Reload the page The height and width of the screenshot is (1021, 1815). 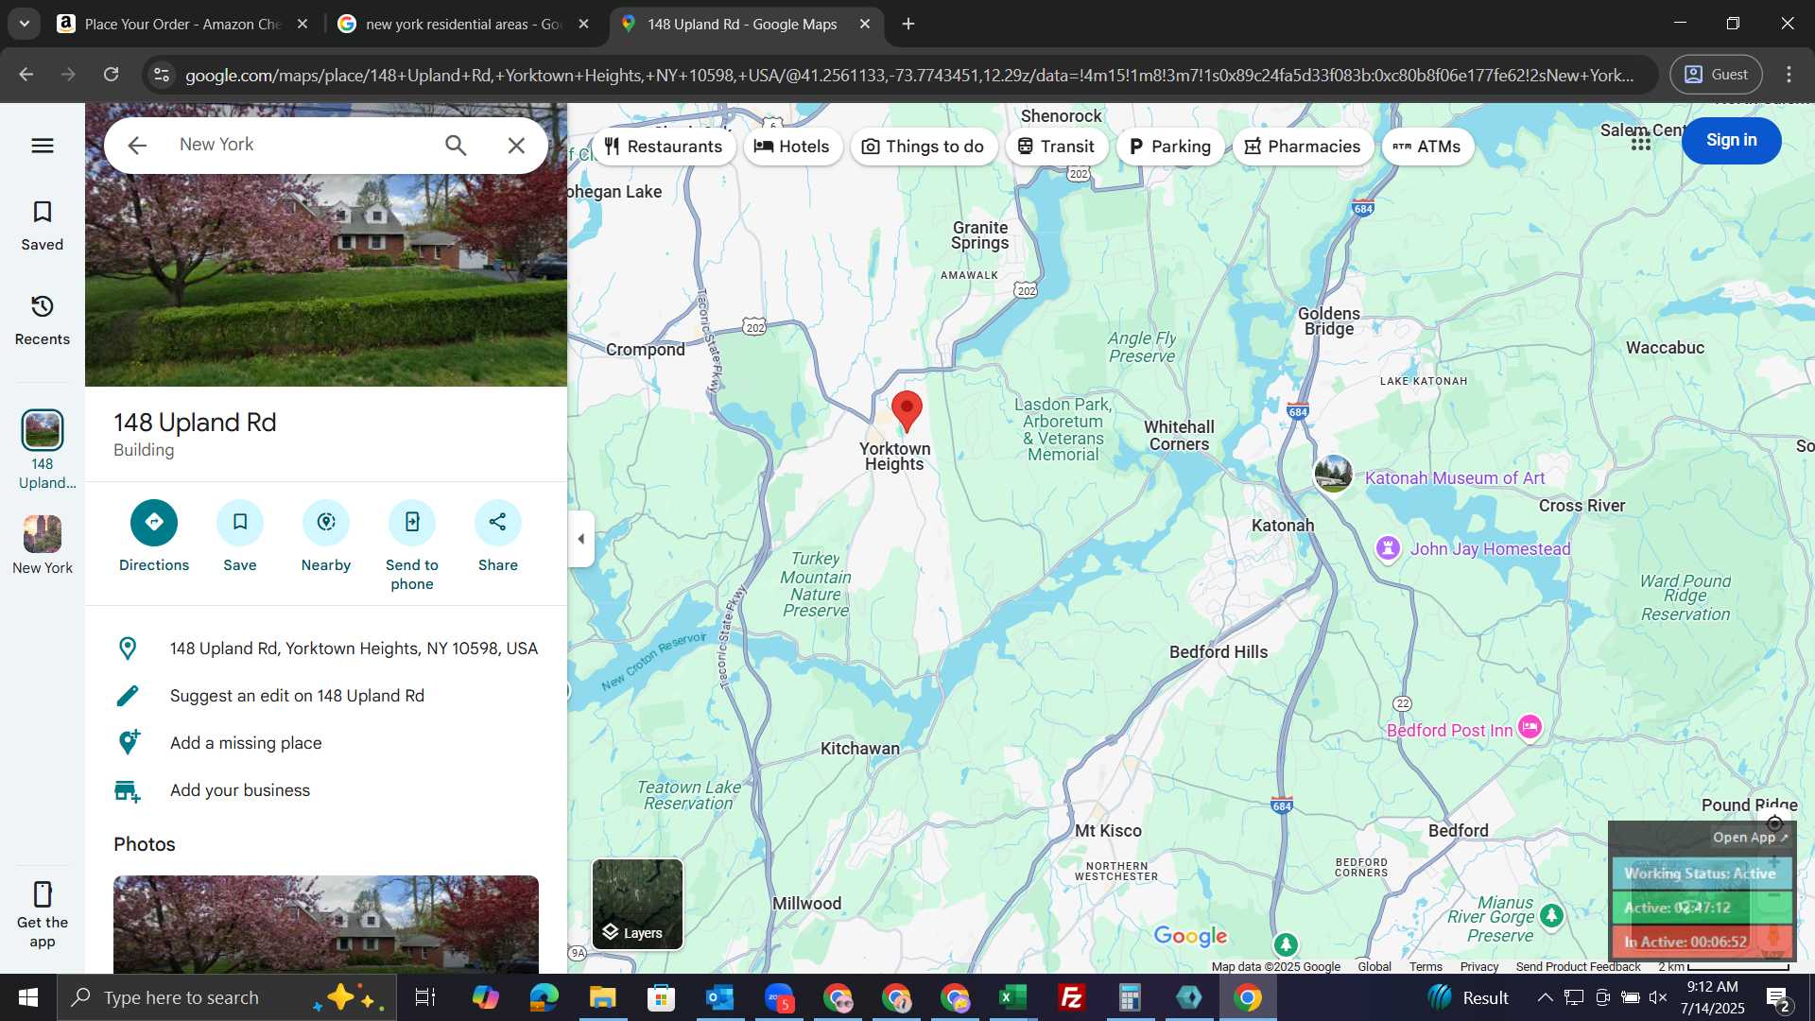[112, 75]
